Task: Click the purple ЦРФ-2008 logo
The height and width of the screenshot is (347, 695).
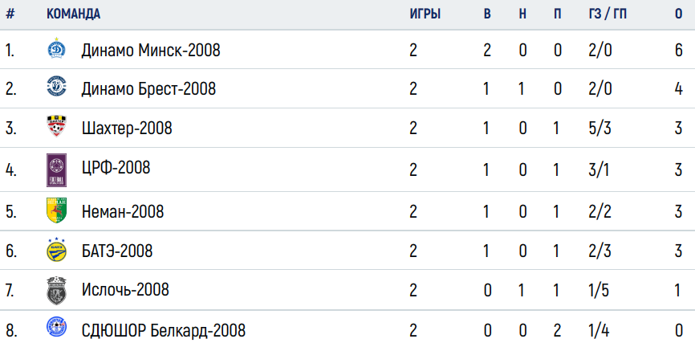Action: point(56,170)
